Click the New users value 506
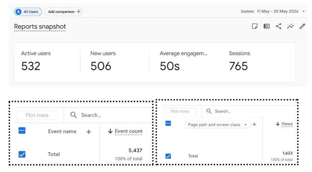This screenshot has width=312, height=172. pyautogui.click(x=101, y=66)
